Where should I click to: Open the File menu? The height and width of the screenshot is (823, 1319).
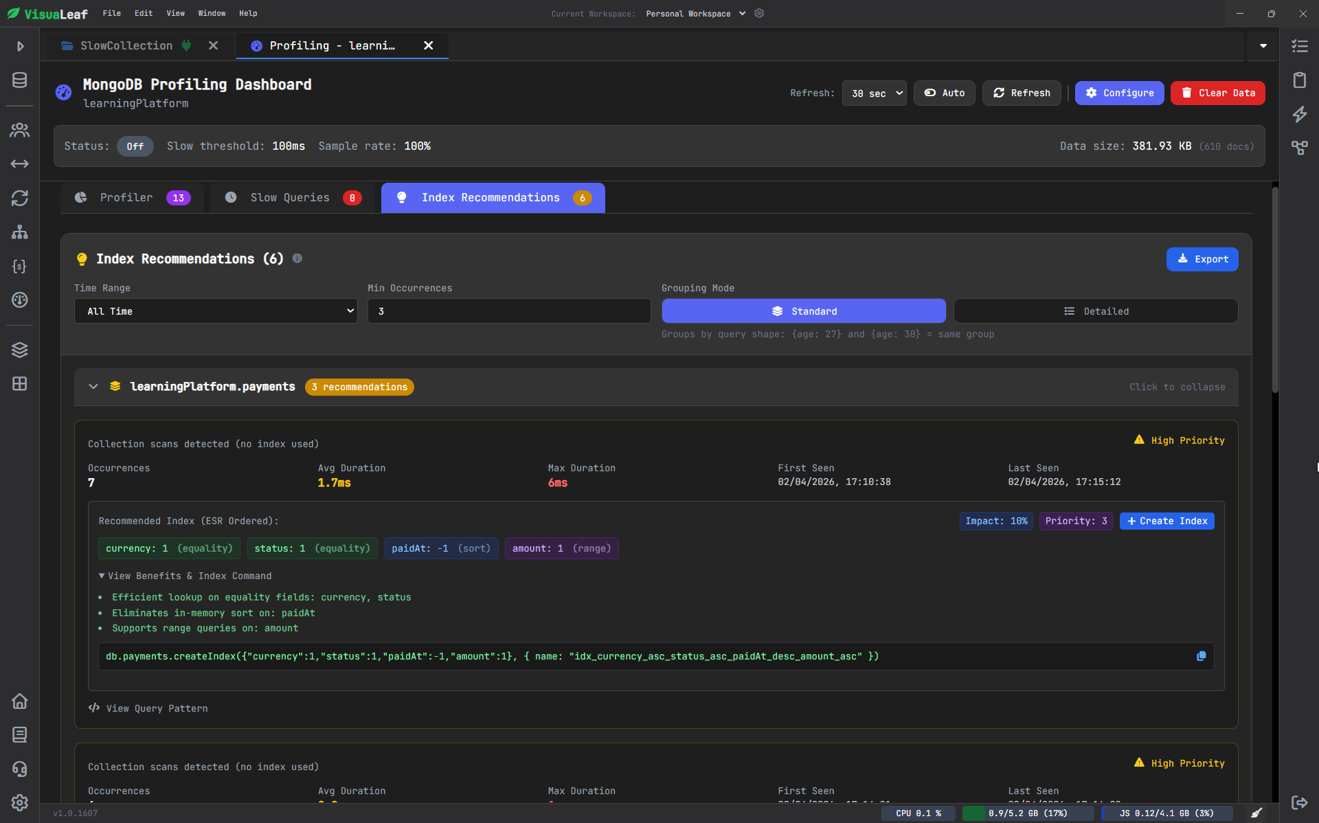[112, 13]
